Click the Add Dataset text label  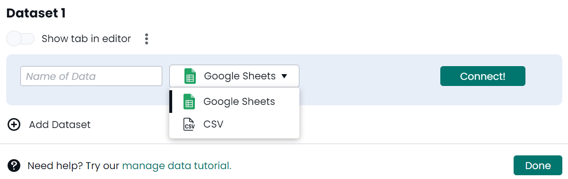(x=60, y=125)
